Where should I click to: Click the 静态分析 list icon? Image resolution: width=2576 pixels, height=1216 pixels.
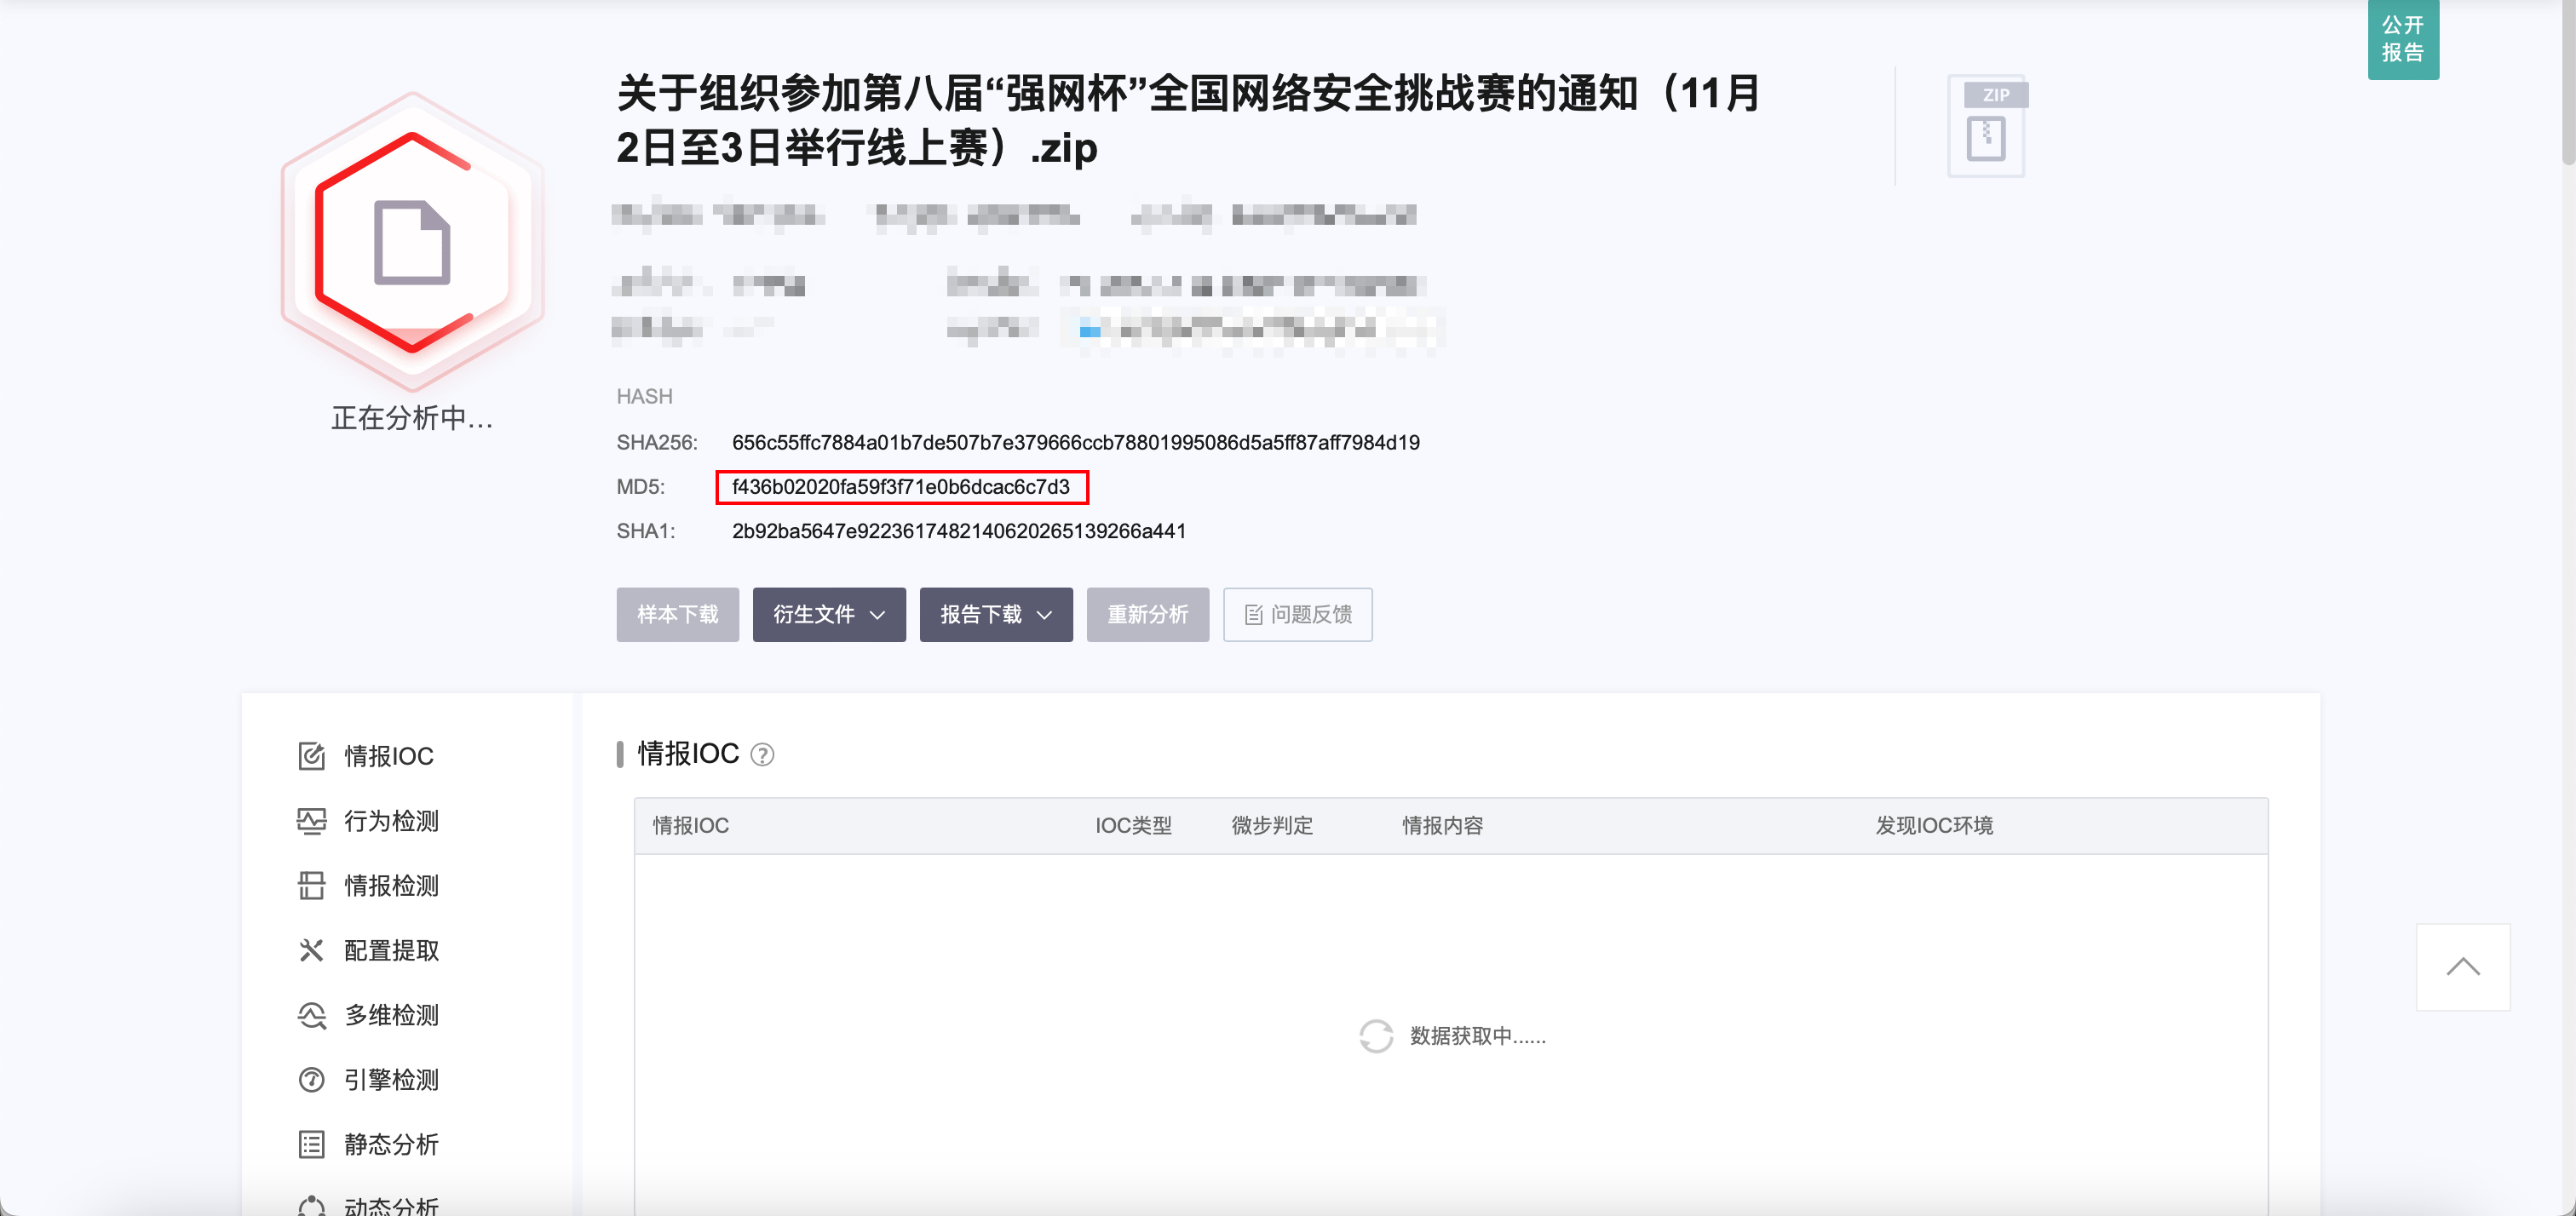(x=311, y=1145)
